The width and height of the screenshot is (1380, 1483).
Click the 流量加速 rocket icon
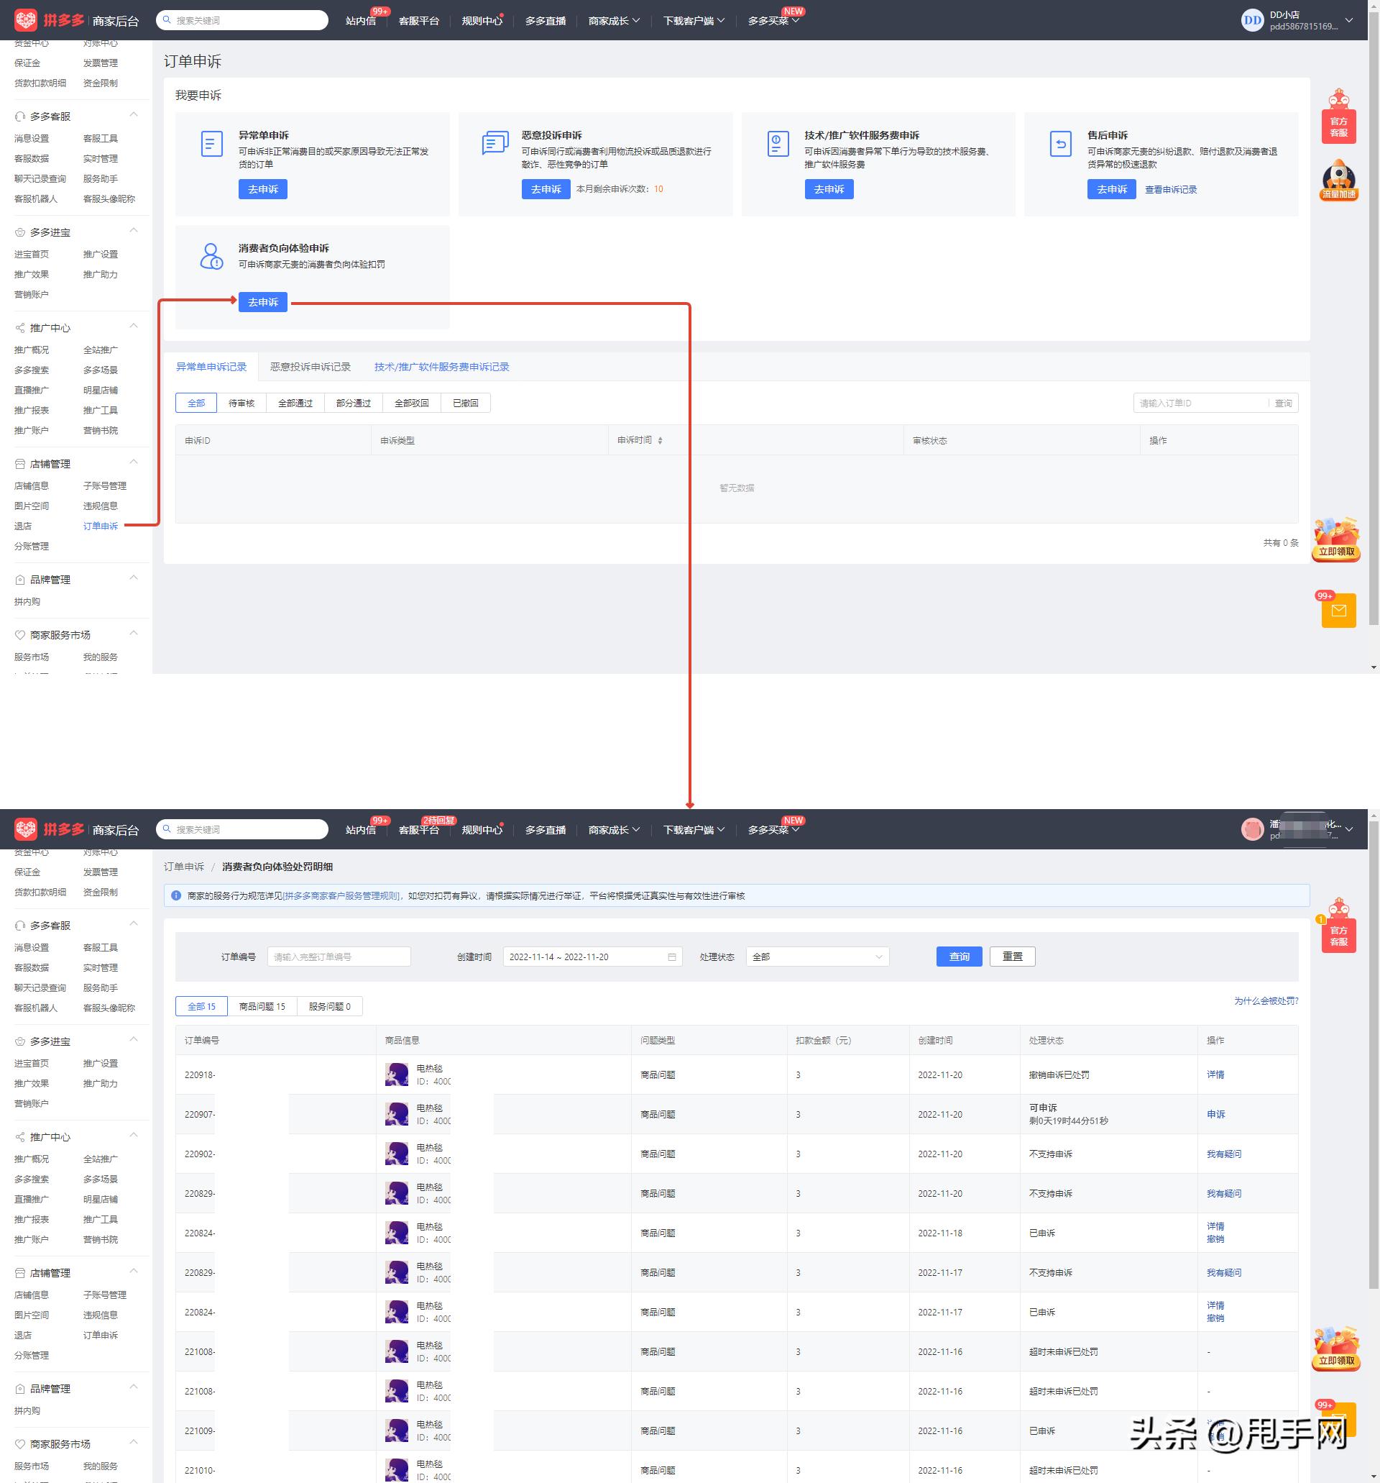click(x=1338, y=181)
